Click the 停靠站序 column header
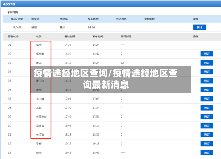 coord(13,37)
